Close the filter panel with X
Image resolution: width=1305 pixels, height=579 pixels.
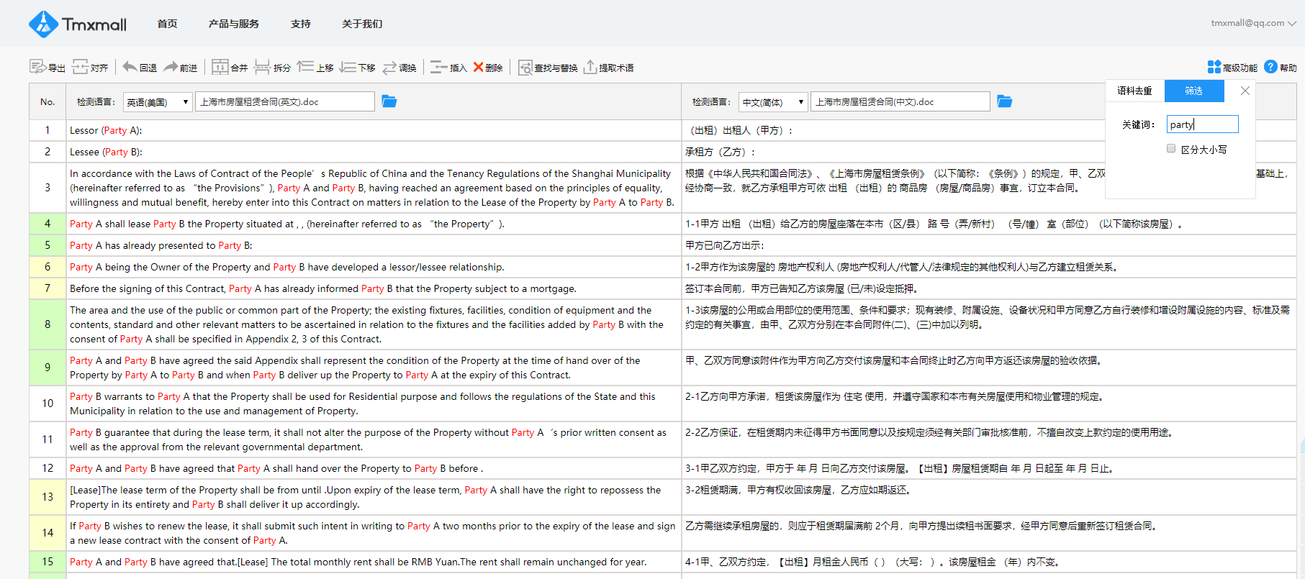tap(1245, 91)
